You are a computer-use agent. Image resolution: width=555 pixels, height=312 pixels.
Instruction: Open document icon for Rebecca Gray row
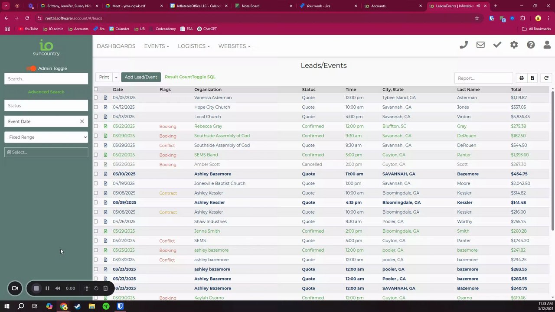tap(105, 126)
